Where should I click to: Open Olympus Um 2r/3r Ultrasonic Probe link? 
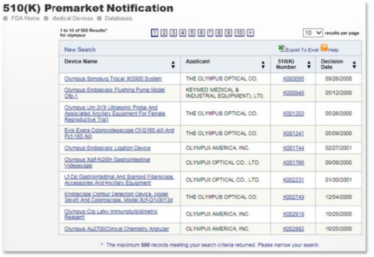(x=115, y=113)
